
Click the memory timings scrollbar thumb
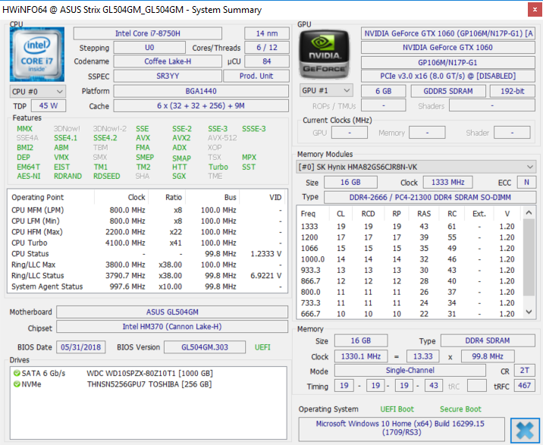point(529,257)
